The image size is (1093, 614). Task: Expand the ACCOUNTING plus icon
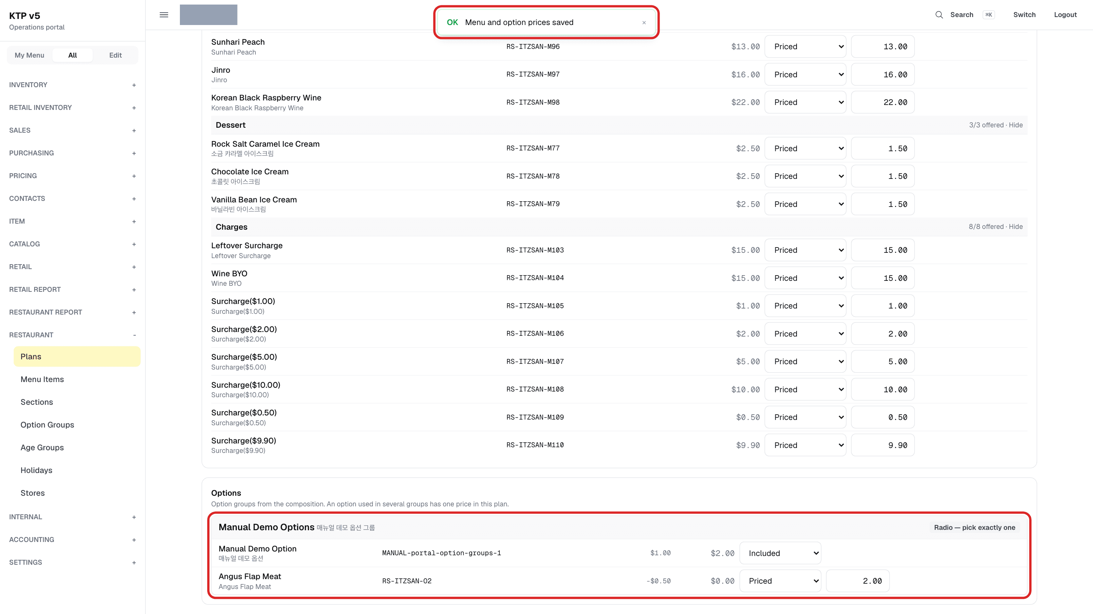pyautogui.click(x=134, y=540)
